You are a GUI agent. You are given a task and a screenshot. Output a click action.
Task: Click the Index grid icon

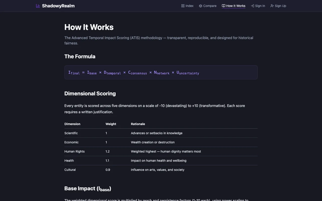pos(183,6)
